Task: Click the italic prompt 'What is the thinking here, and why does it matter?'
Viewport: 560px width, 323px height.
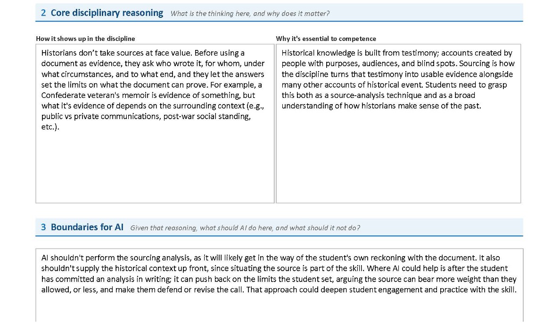Action: pyautogui.click(x=250, y=14)
